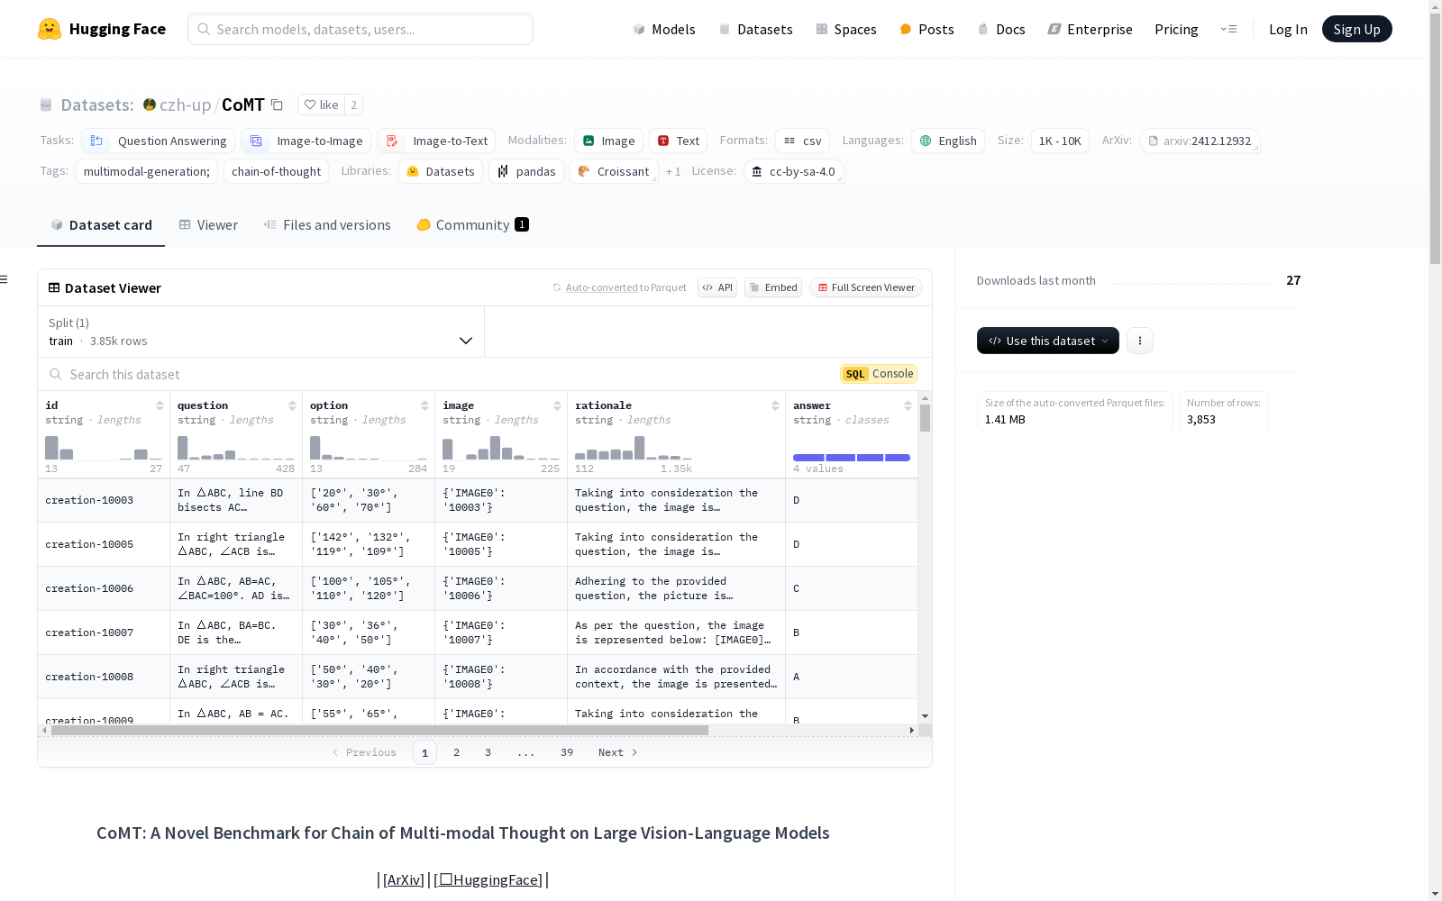
Task: Jump to page 39 of results
Action: [567, 752]
